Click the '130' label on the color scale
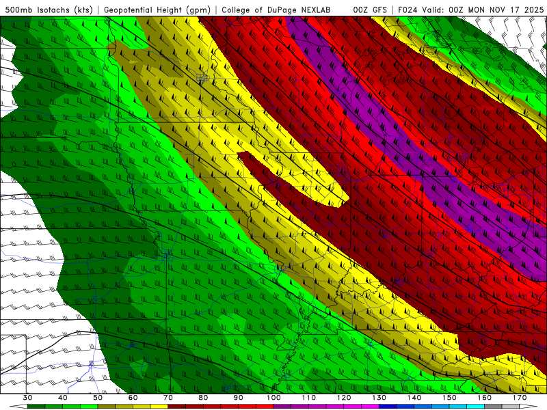 tap(379, 398)
